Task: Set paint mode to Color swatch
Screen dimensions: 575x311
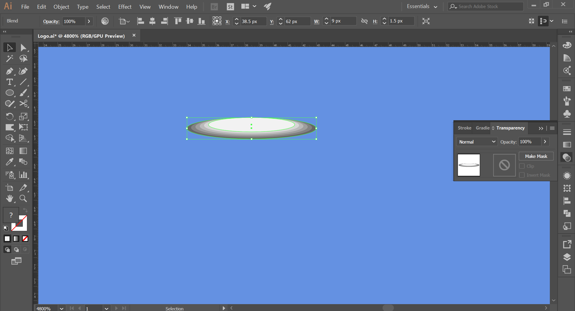Action: [x=7, y=239]
